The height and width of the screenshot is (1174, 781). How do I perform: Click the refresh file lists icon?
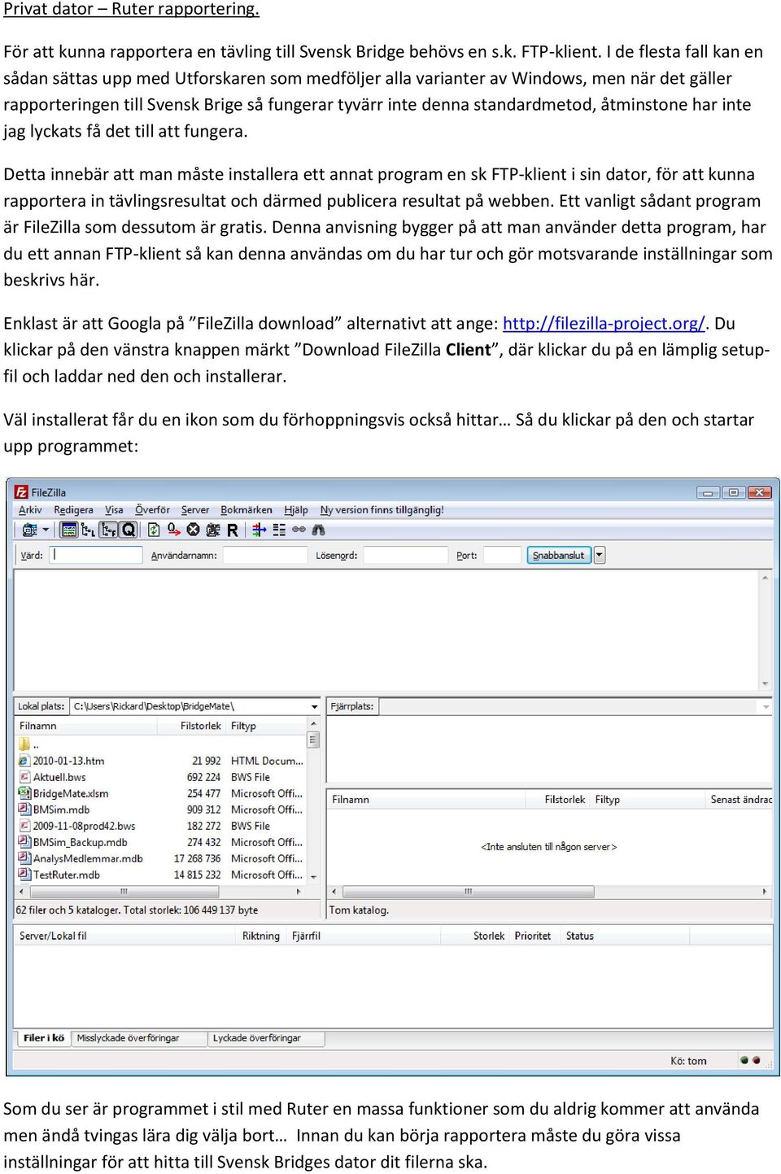(x=154, y=530)
